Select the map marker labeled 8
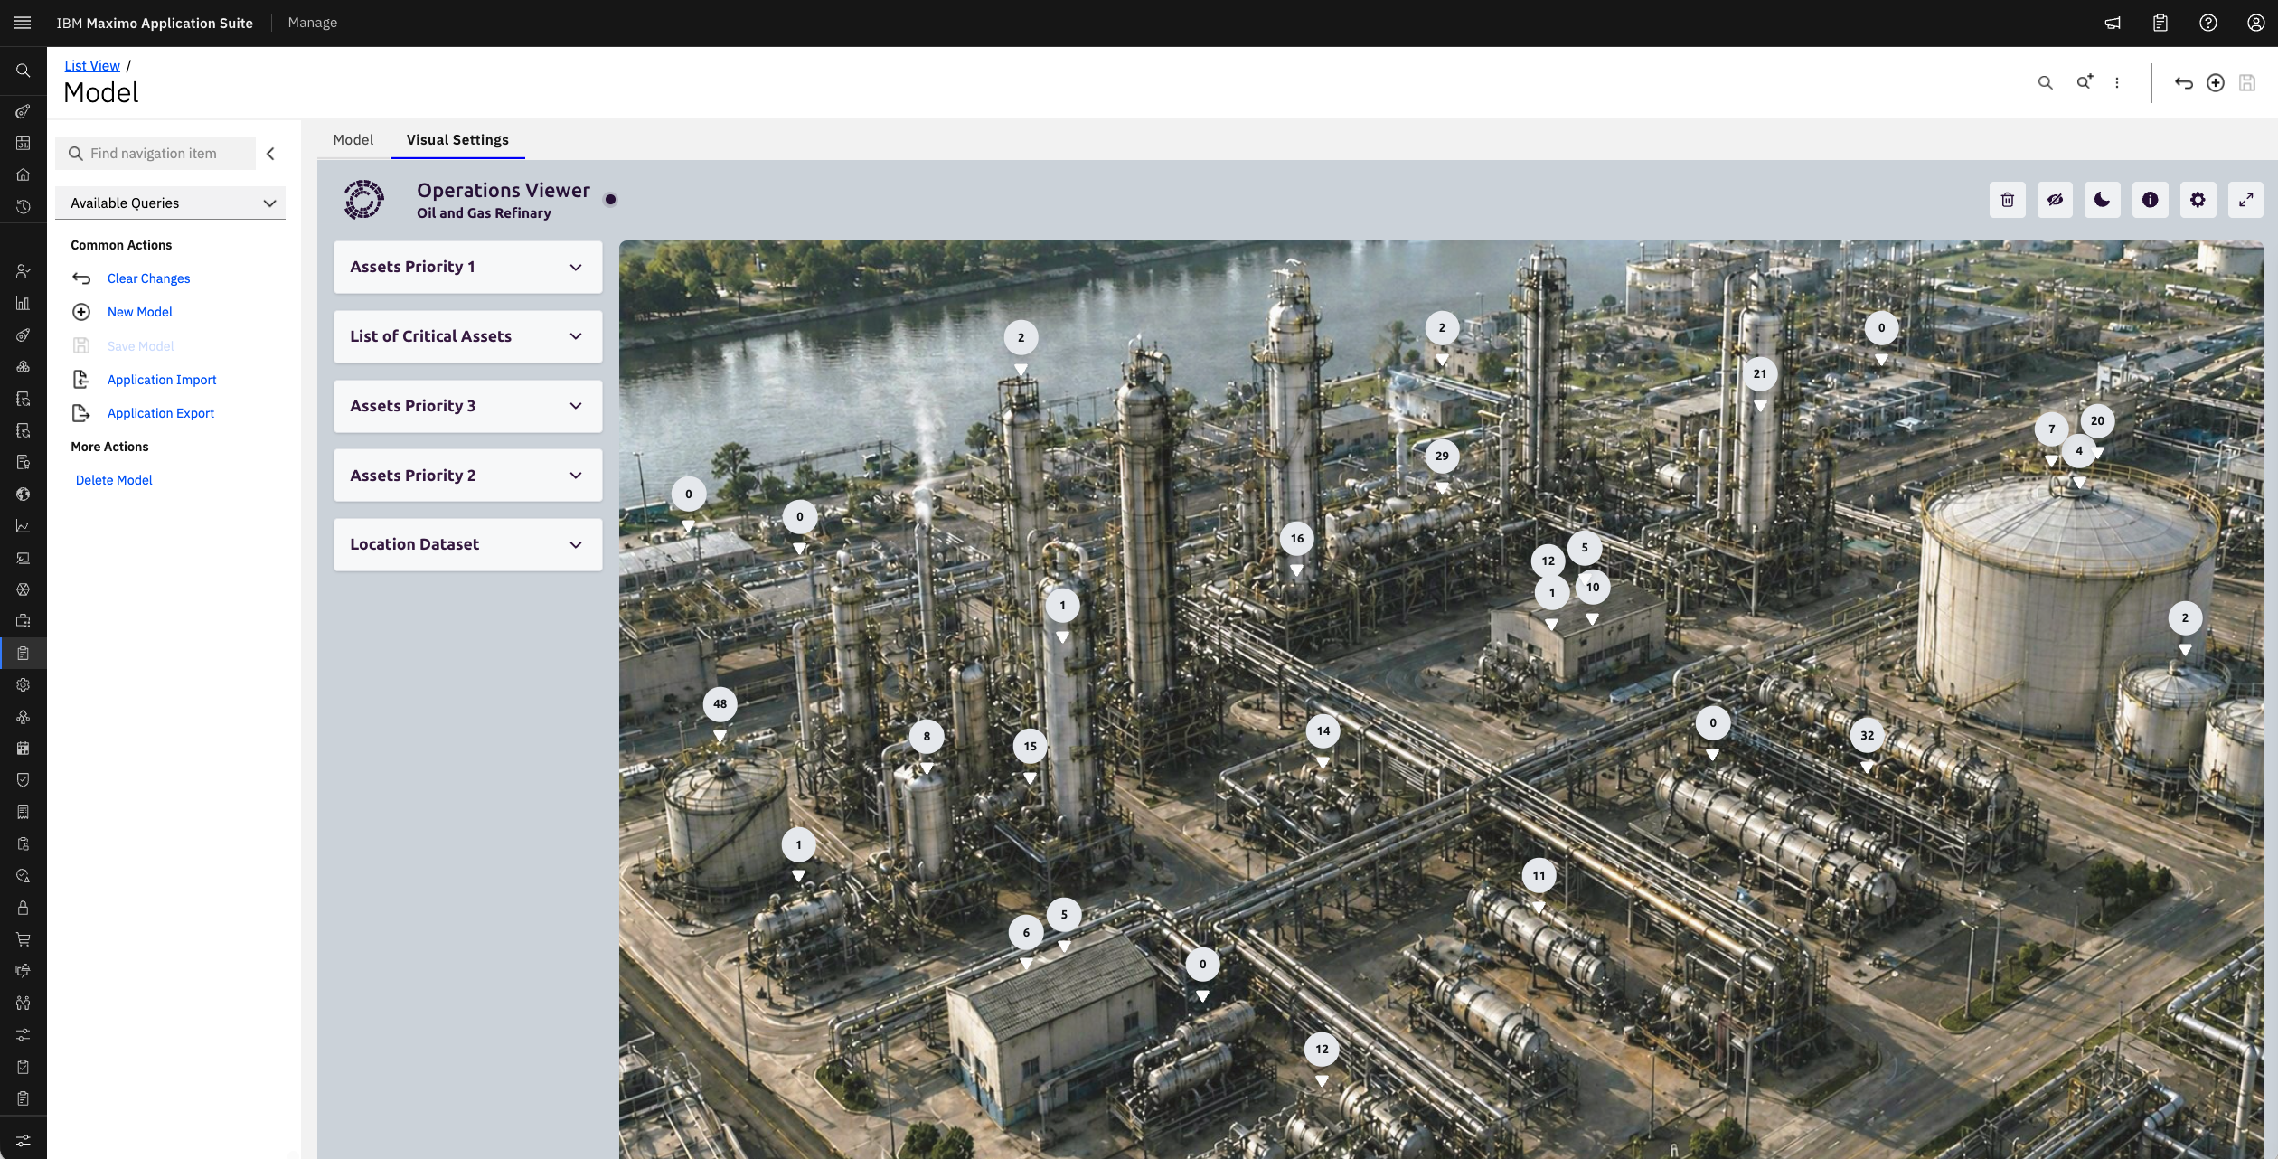The height and width of the screenshot is (1159, 2278). tap(927, 737)
